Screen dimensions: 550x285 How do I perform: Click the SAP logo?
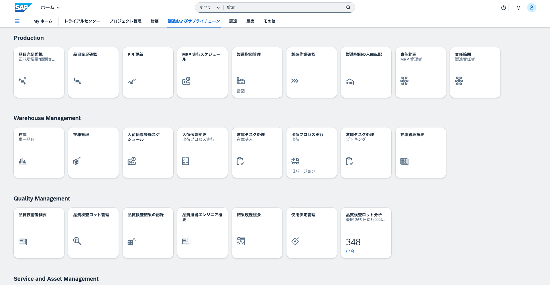(x=23, y=7)
